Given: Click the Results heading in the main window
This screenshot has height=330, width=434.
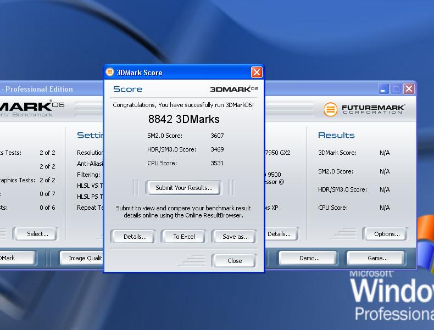Looking at the screenshot, I should pyautogui.click(x=336, y=135).
